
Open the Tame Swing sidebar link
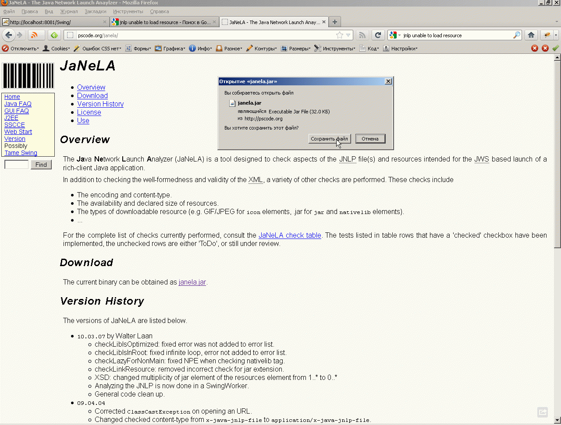(x=21, y=153)
